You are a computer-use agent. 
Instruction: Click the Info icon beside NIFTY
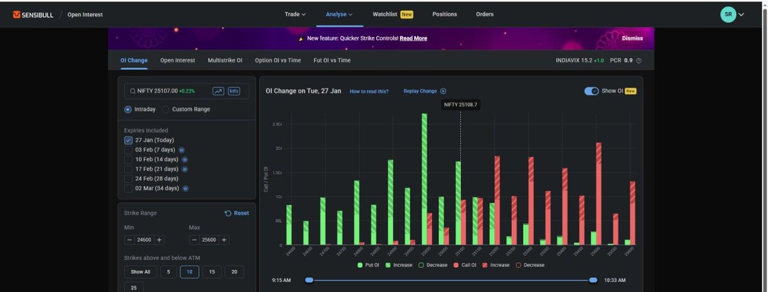click(234, 92)
